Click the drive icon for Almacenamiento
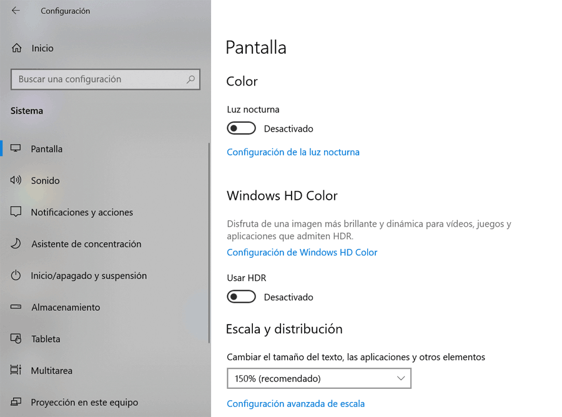 point(16,307)
